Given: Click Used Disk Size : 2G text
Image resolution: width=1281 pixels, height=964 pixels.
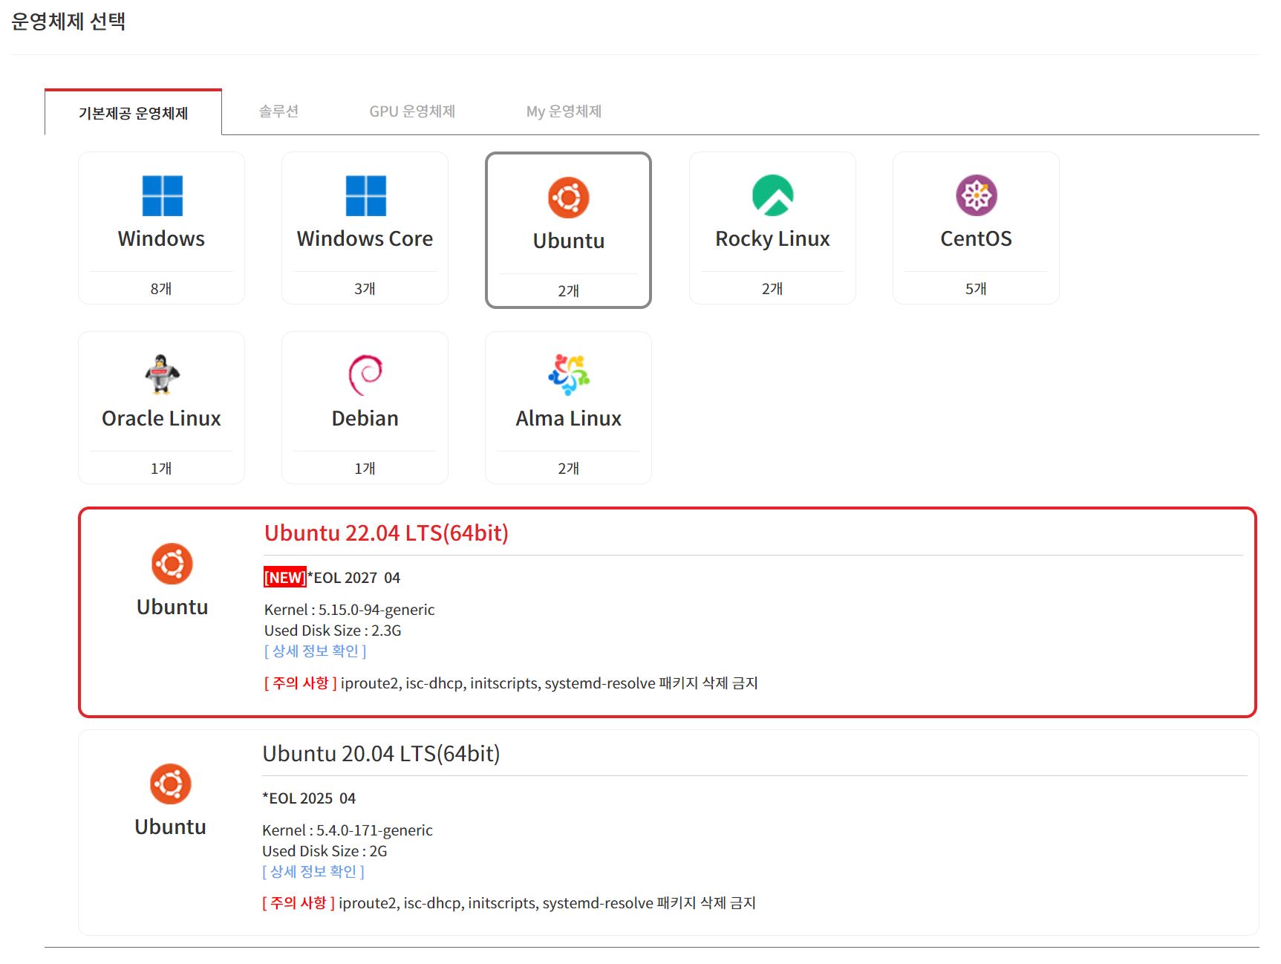Looking at the screenshot, I should click(x=325, y=851).
